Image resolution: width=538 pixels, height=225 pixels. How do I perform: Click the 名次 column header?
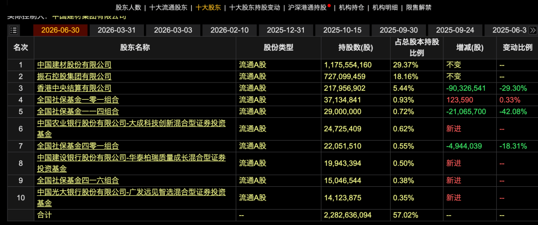[20, 48]
